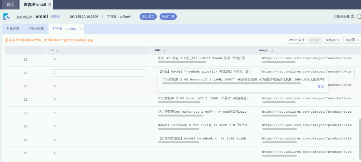The height and width of the screenshot is (162, 361).
Task: Click id cell with value 2
Action: pos(54,140)
